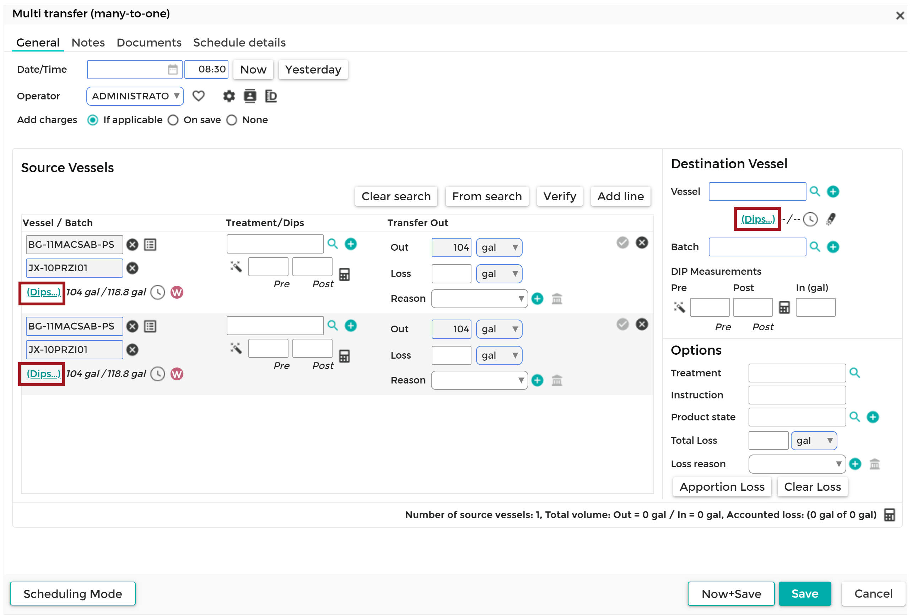
Task: Focus the Destination Vessel input field
Action: pyautogui.click(x=757, y=192)
